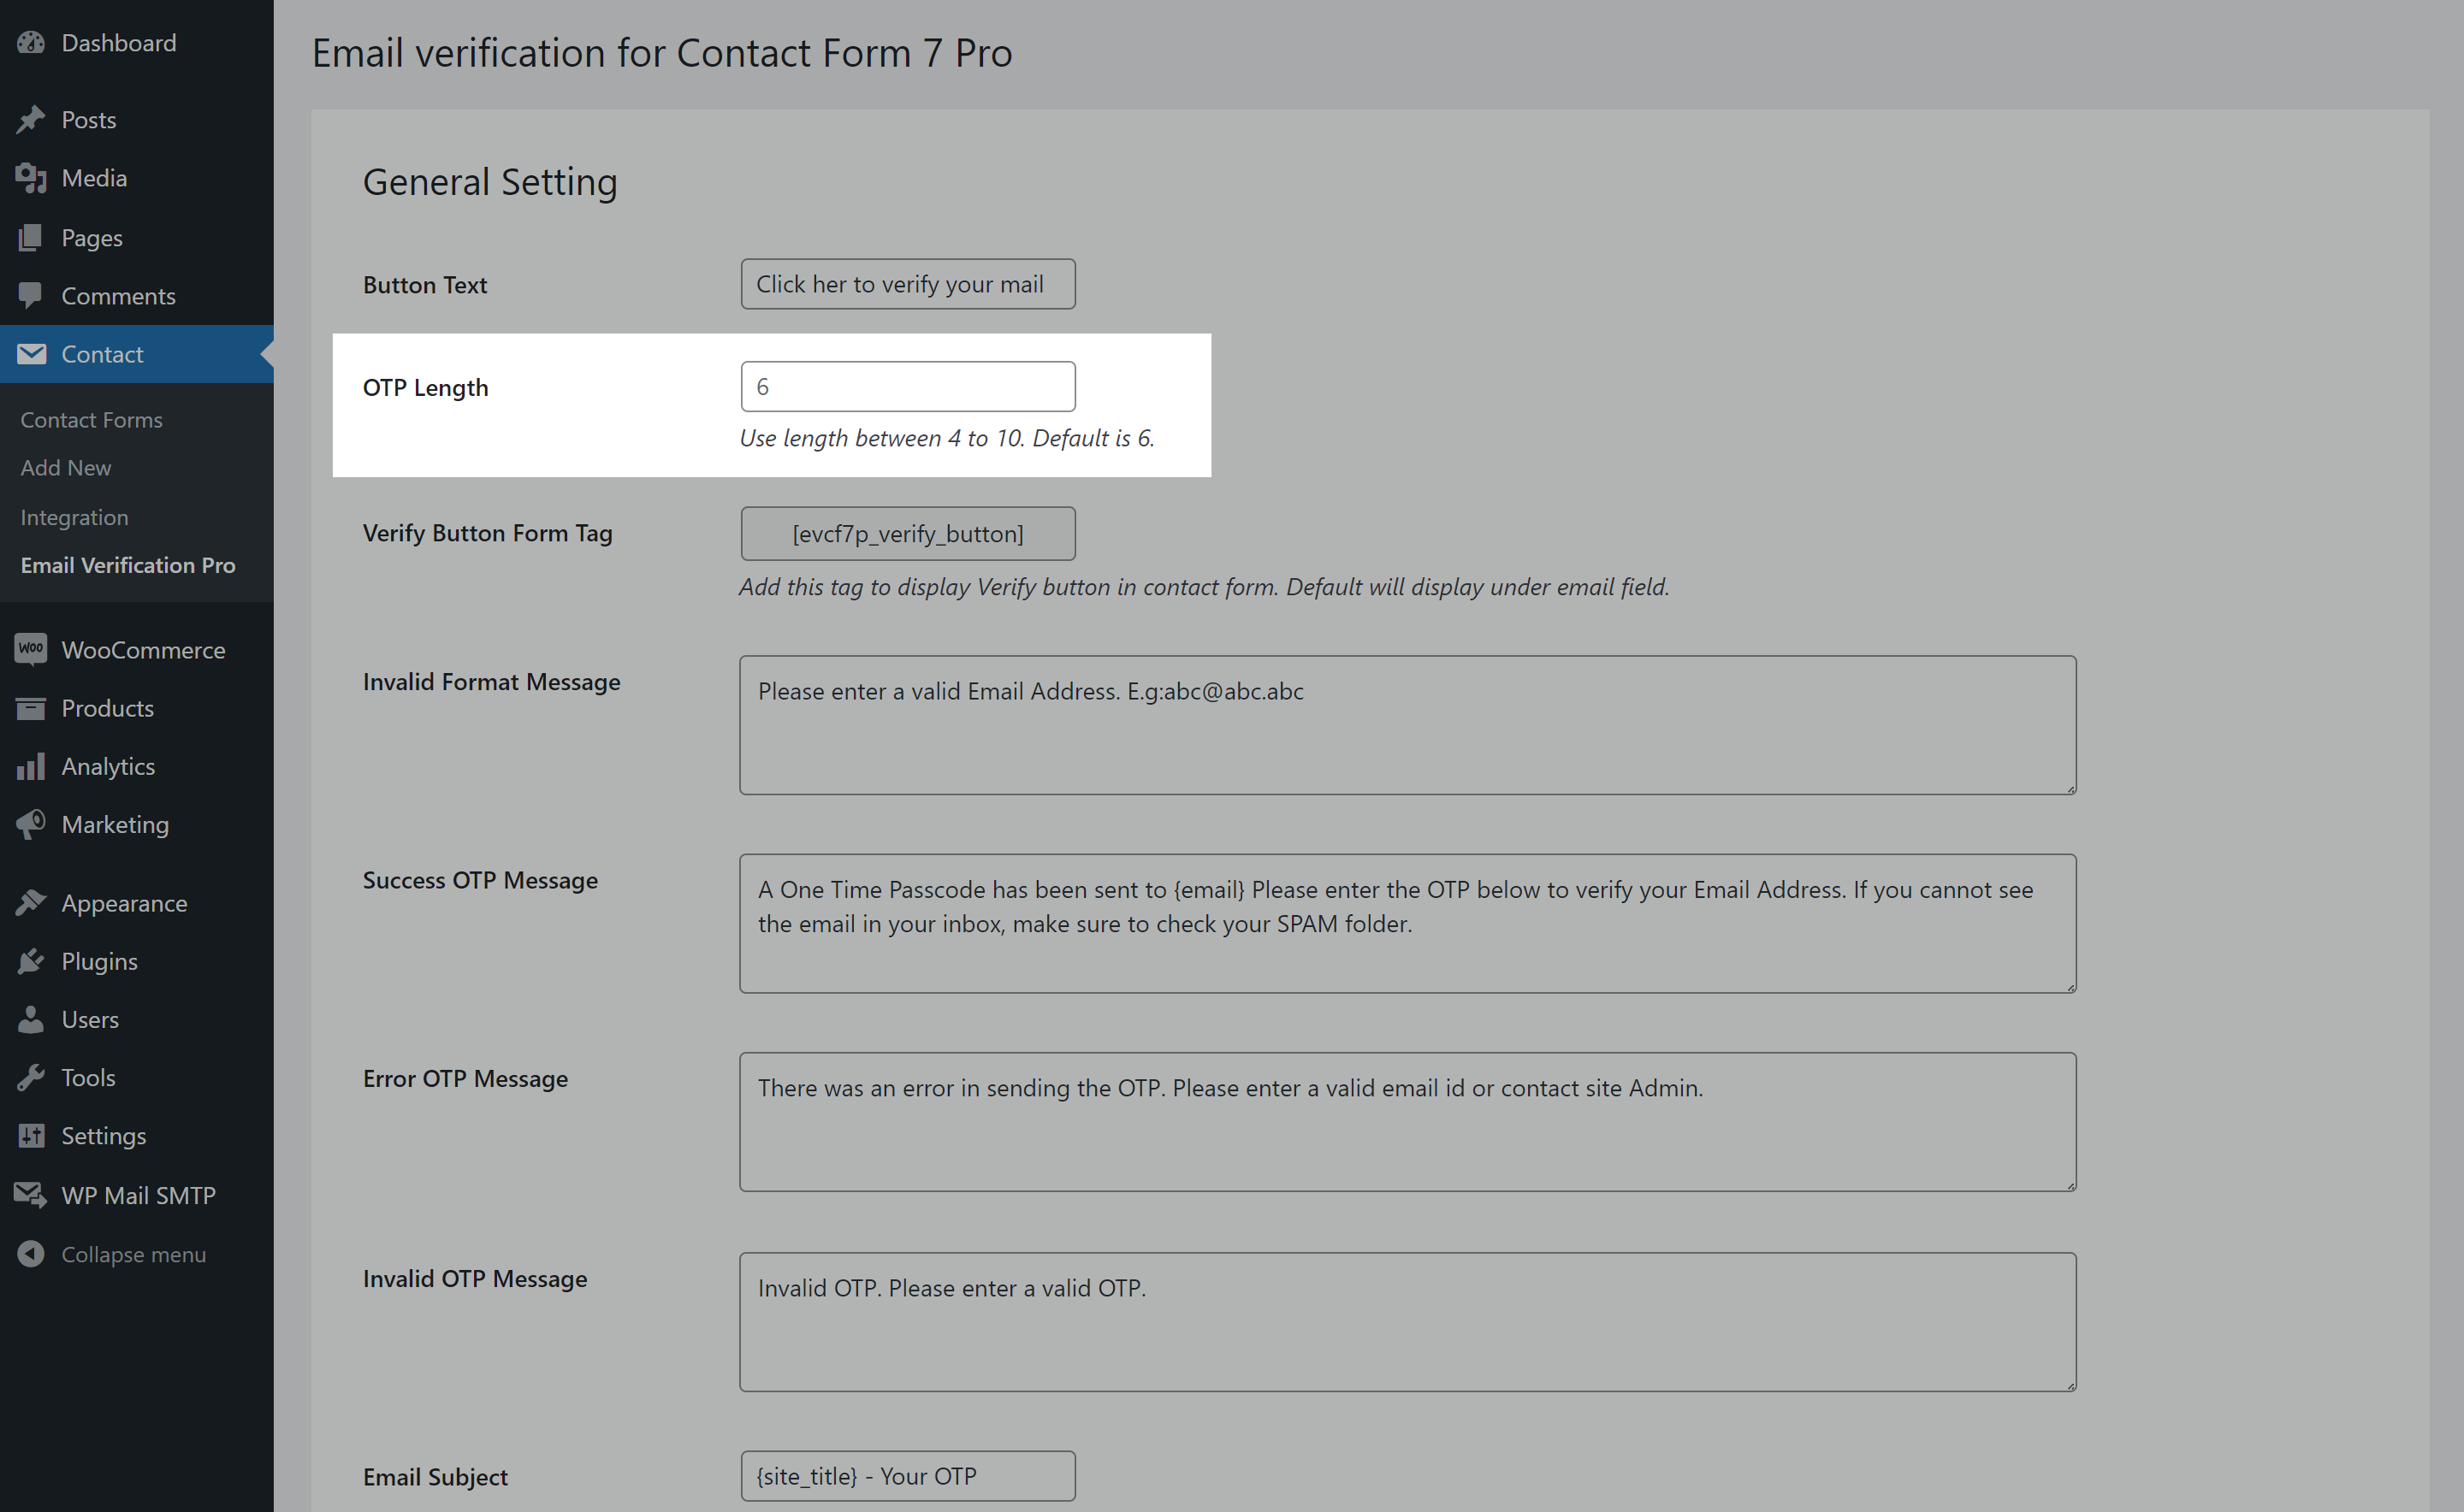Viewport: 2464px width, 1512px height.
Task: Click the Collapse menu button
Action: (137, 1254)
